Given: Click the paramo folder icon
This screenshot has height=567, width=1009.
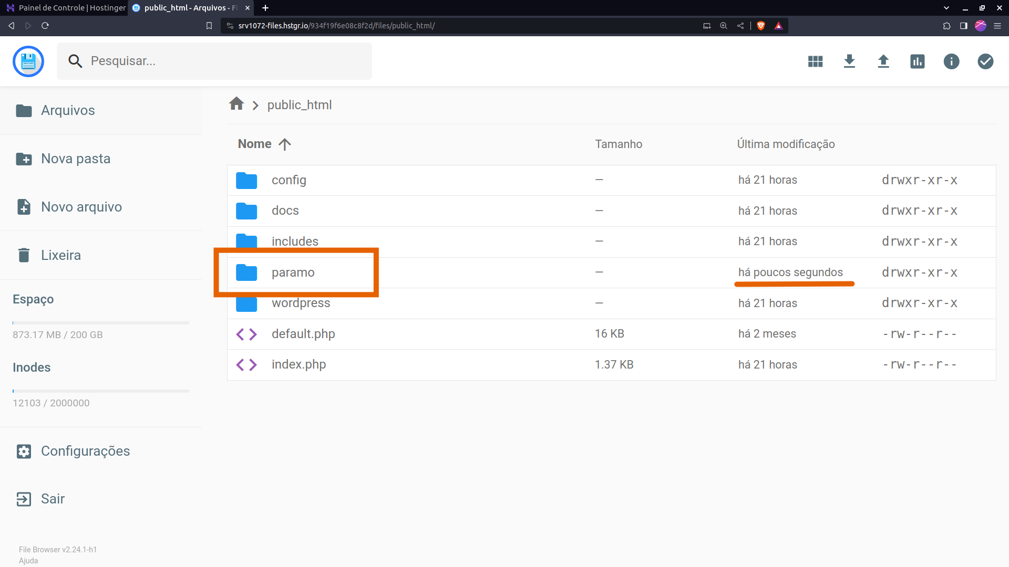Looking at the screenshot, I should (x=246, y=272).
